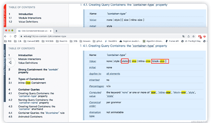Open 4.3 Creating Named Containers entry
The height and width of the screenshot is (123, 211).
pyautogui.click(x=37, y=108)
